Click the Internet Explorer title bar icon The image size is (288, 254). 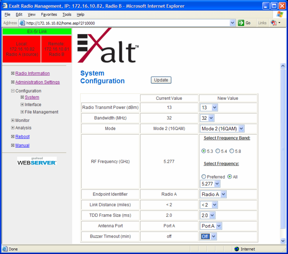point(5,6)
